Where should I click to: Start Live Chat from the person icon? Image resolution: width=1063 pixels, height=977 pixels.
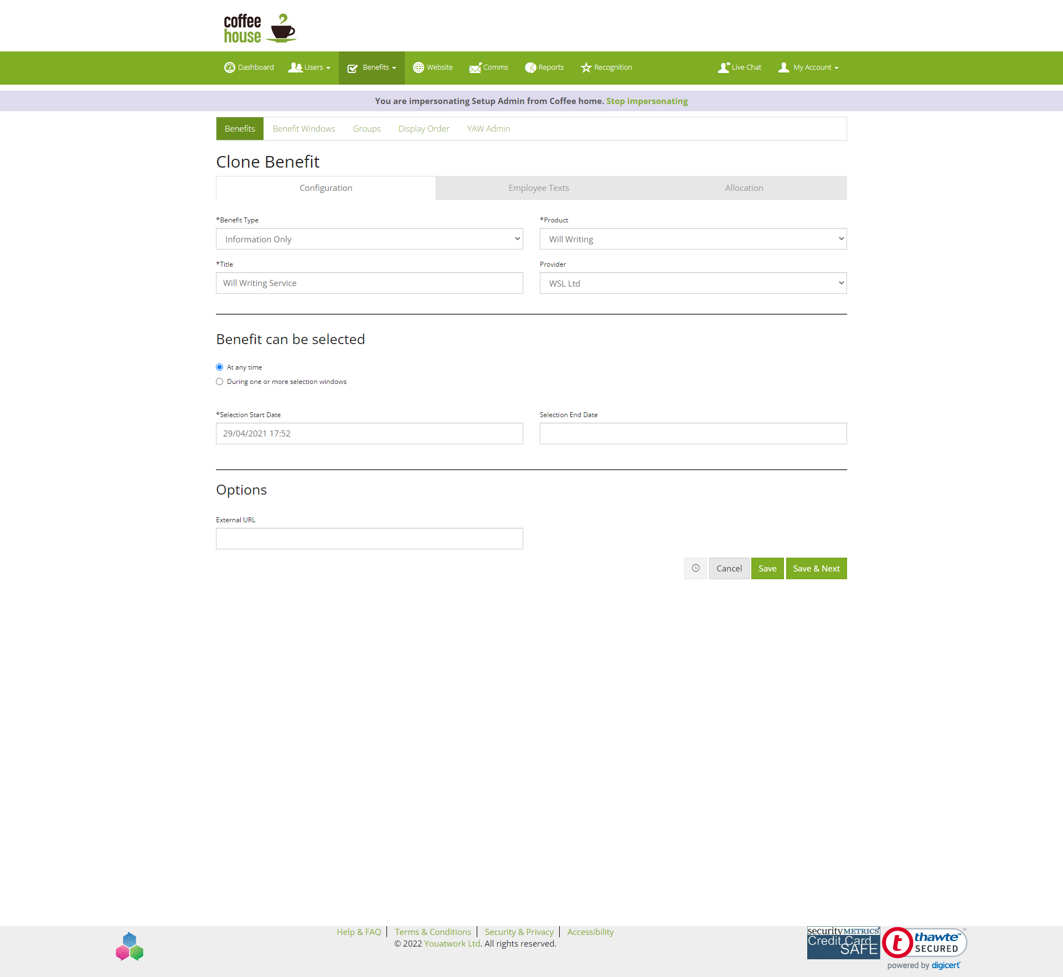724,67
